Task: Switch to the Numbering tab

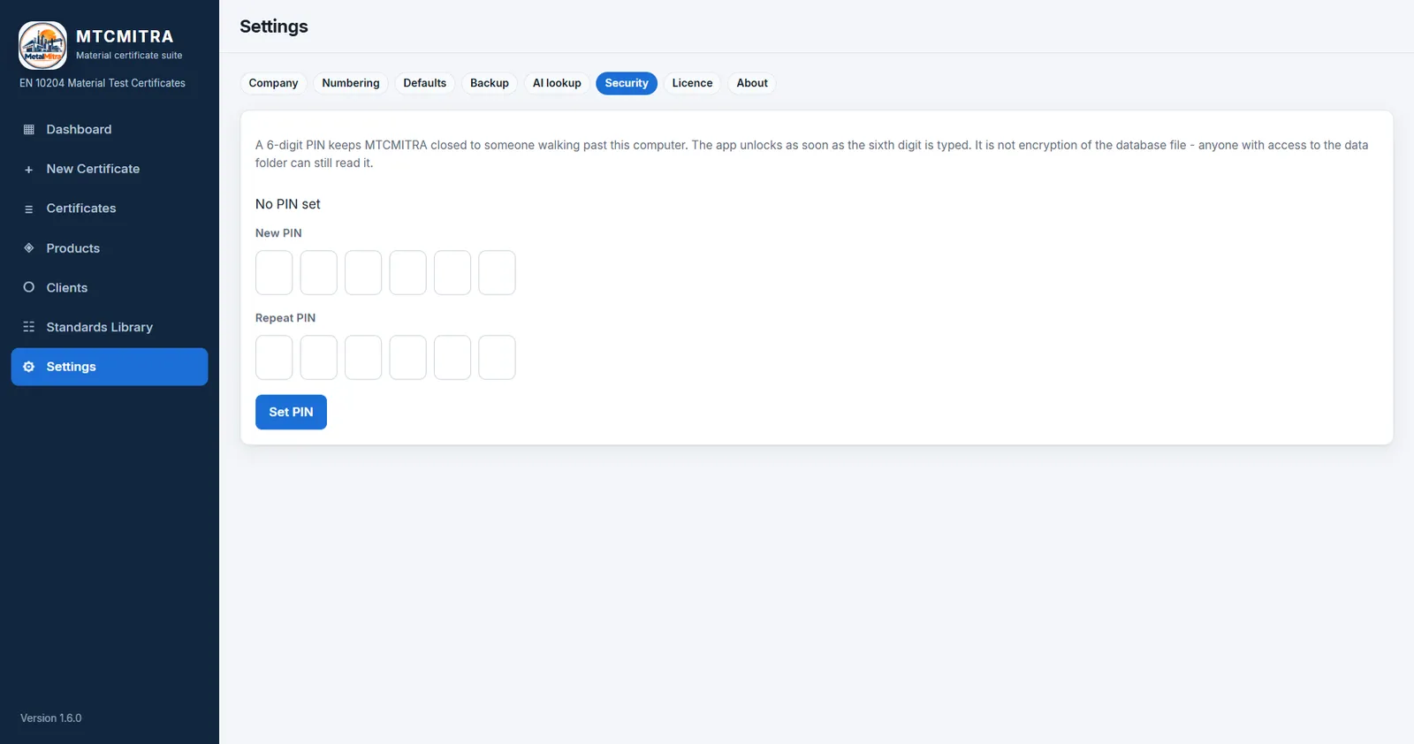Action: 351,83
